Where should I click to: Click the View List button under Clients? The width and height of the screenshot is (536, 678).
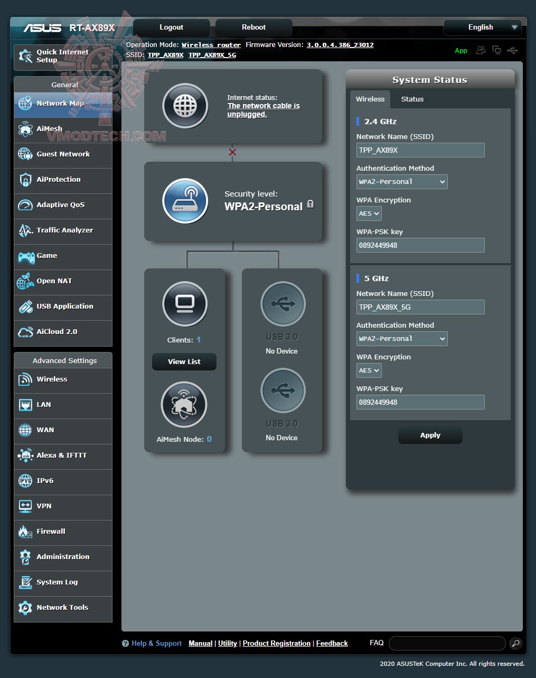[184, 361]
